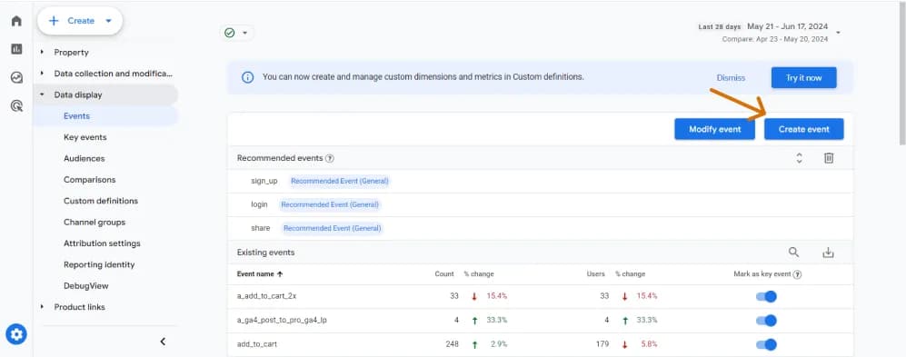The height and width of the screenshot is (357, 906).
Task: Expand Data collection and modification section
Action: point(42,74)
